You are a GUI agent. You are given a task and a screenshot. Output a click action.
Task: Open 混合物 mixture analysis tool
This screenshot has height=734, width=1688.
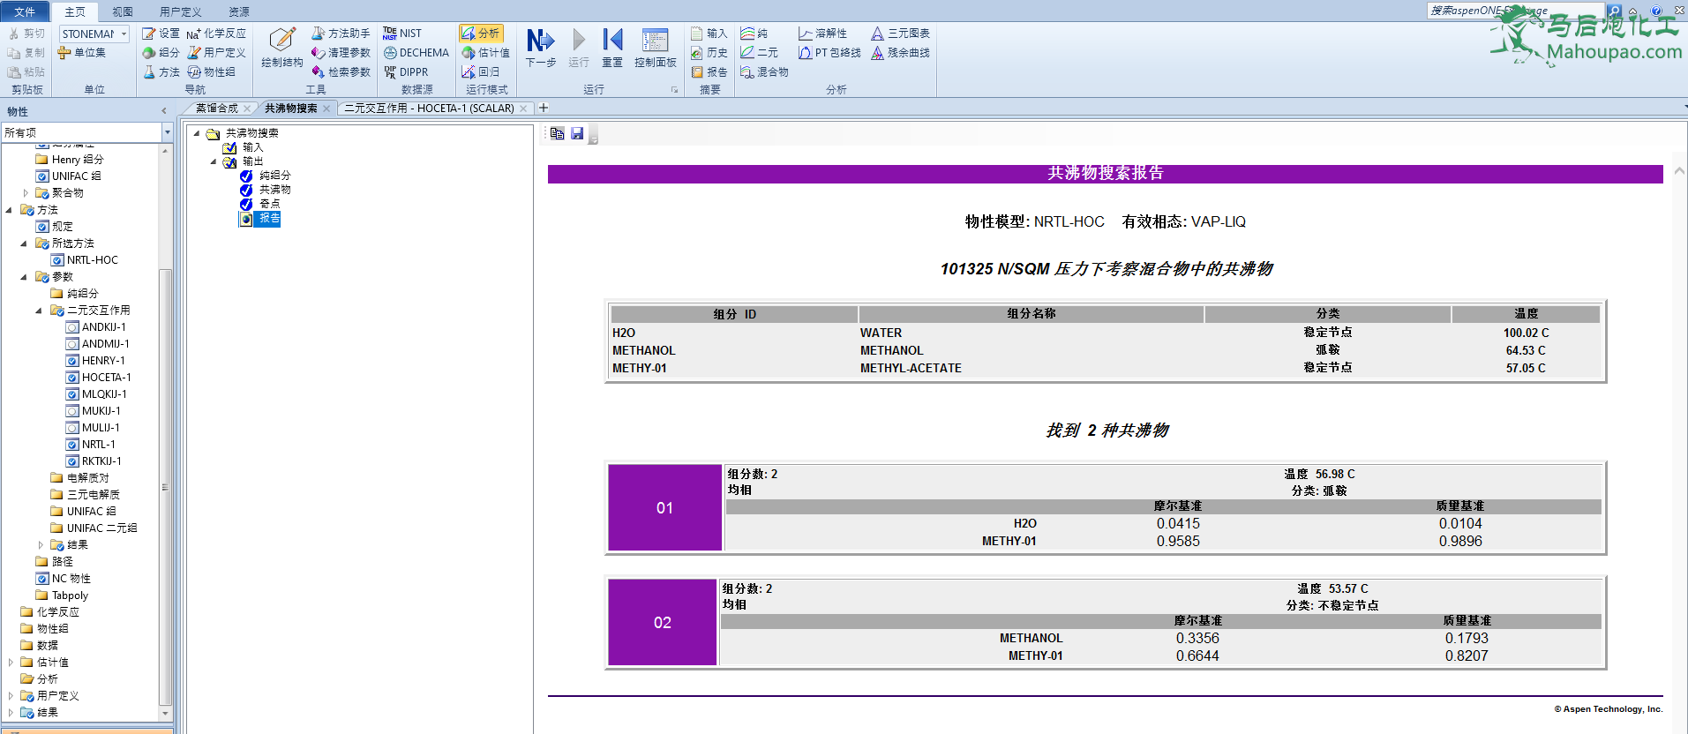pyautogui.click(x=764, y=72)
